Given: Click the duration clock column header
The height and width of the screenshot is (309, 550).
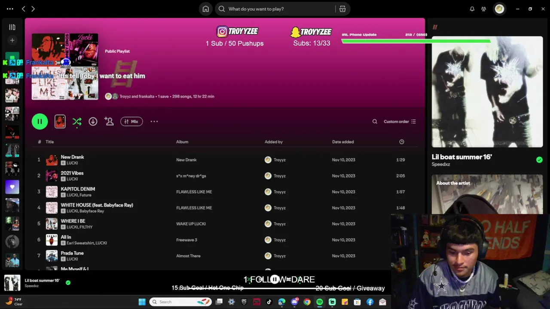Looking at the screenshot, I should pos(401,142).
